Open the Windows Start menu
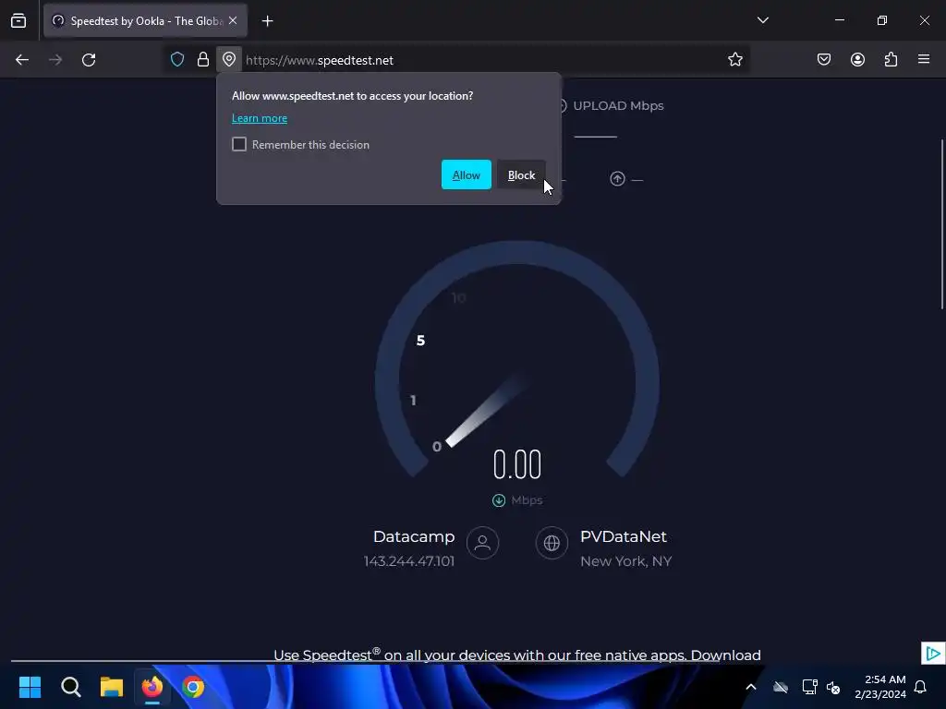 pyautogui.click(x=30, y=687)
